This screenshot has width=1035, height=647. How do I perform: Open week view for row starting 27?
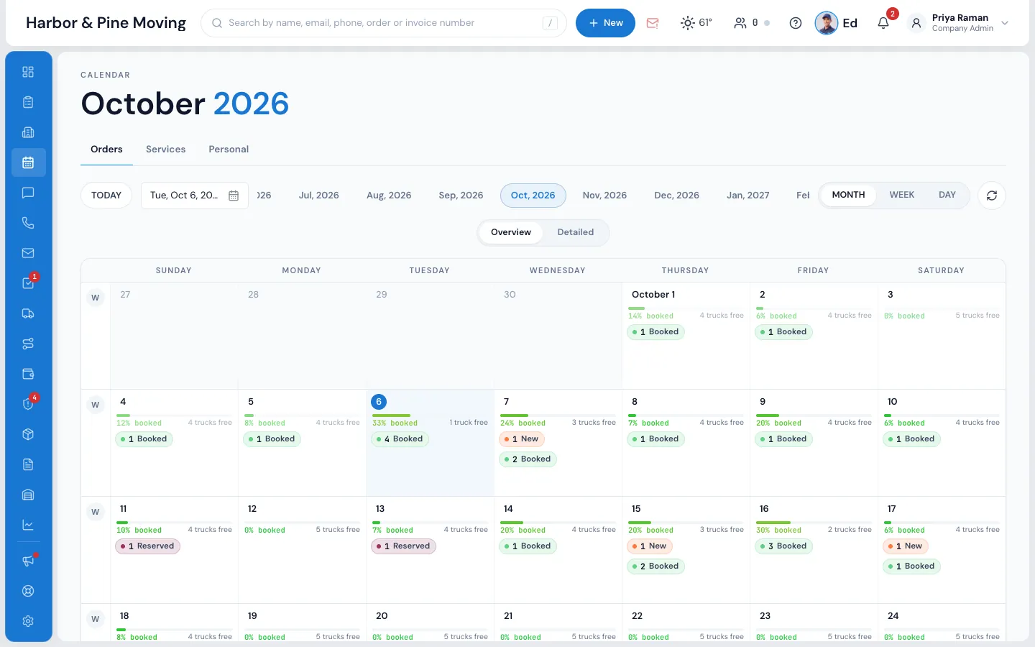tap(95, 298)
